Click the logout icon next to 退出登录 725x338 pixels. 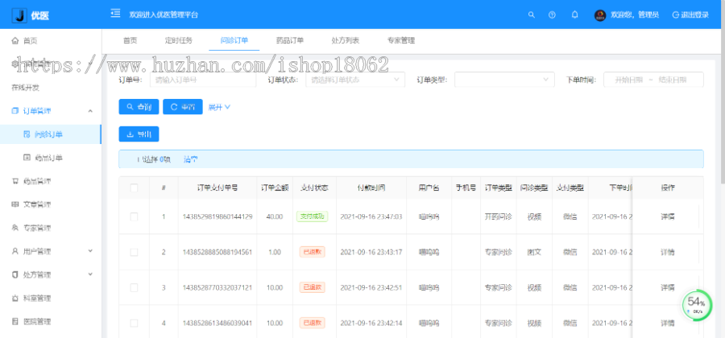(x=676, y=14)
